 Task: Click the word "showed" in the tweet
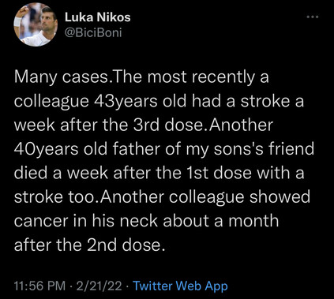(x=280, y=197)
